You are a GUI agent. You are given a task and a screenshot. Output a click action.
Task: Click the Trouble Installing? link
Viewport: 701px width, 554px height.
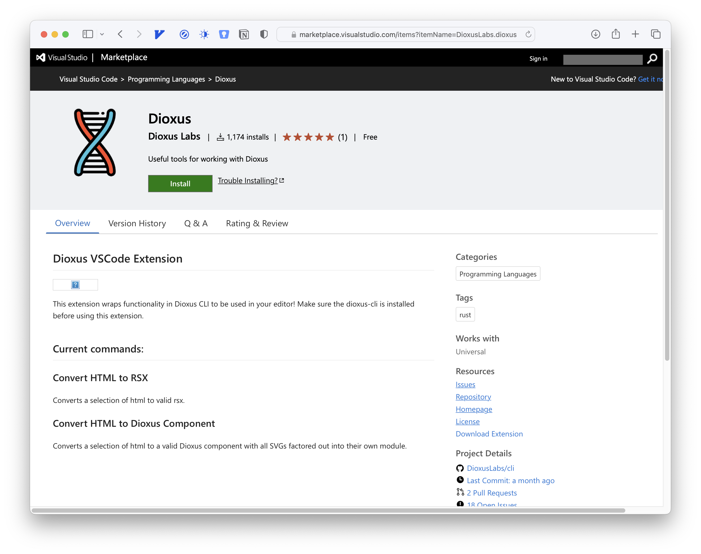tap(247, 180)
